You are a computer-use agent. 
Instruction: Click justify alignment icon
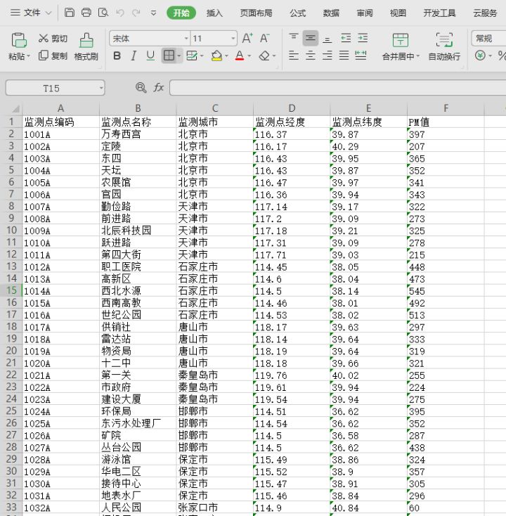click(344, 56)
